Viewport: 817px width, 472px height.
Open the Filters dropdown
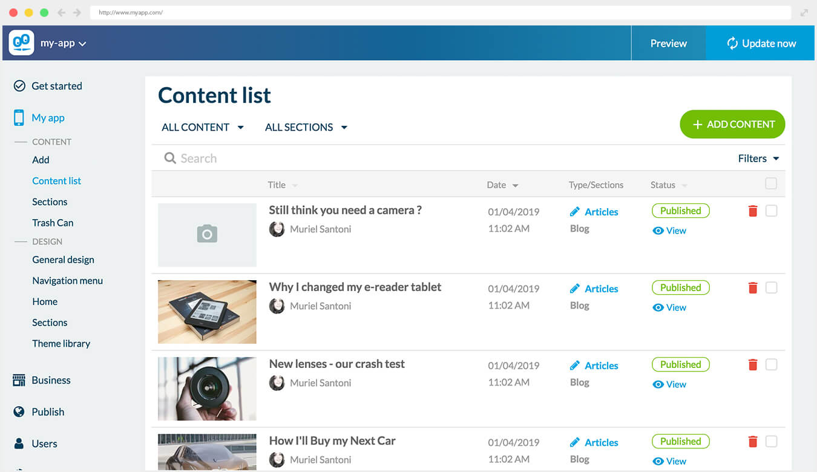(758, 159)
